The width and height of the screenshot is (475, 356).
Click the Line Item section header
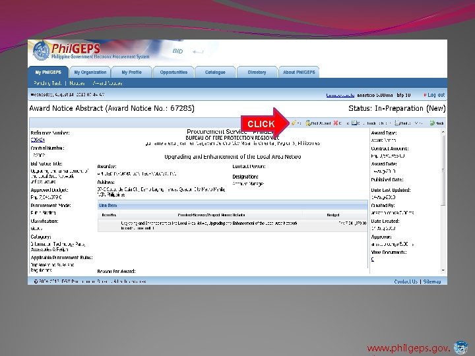click(232, 205)
